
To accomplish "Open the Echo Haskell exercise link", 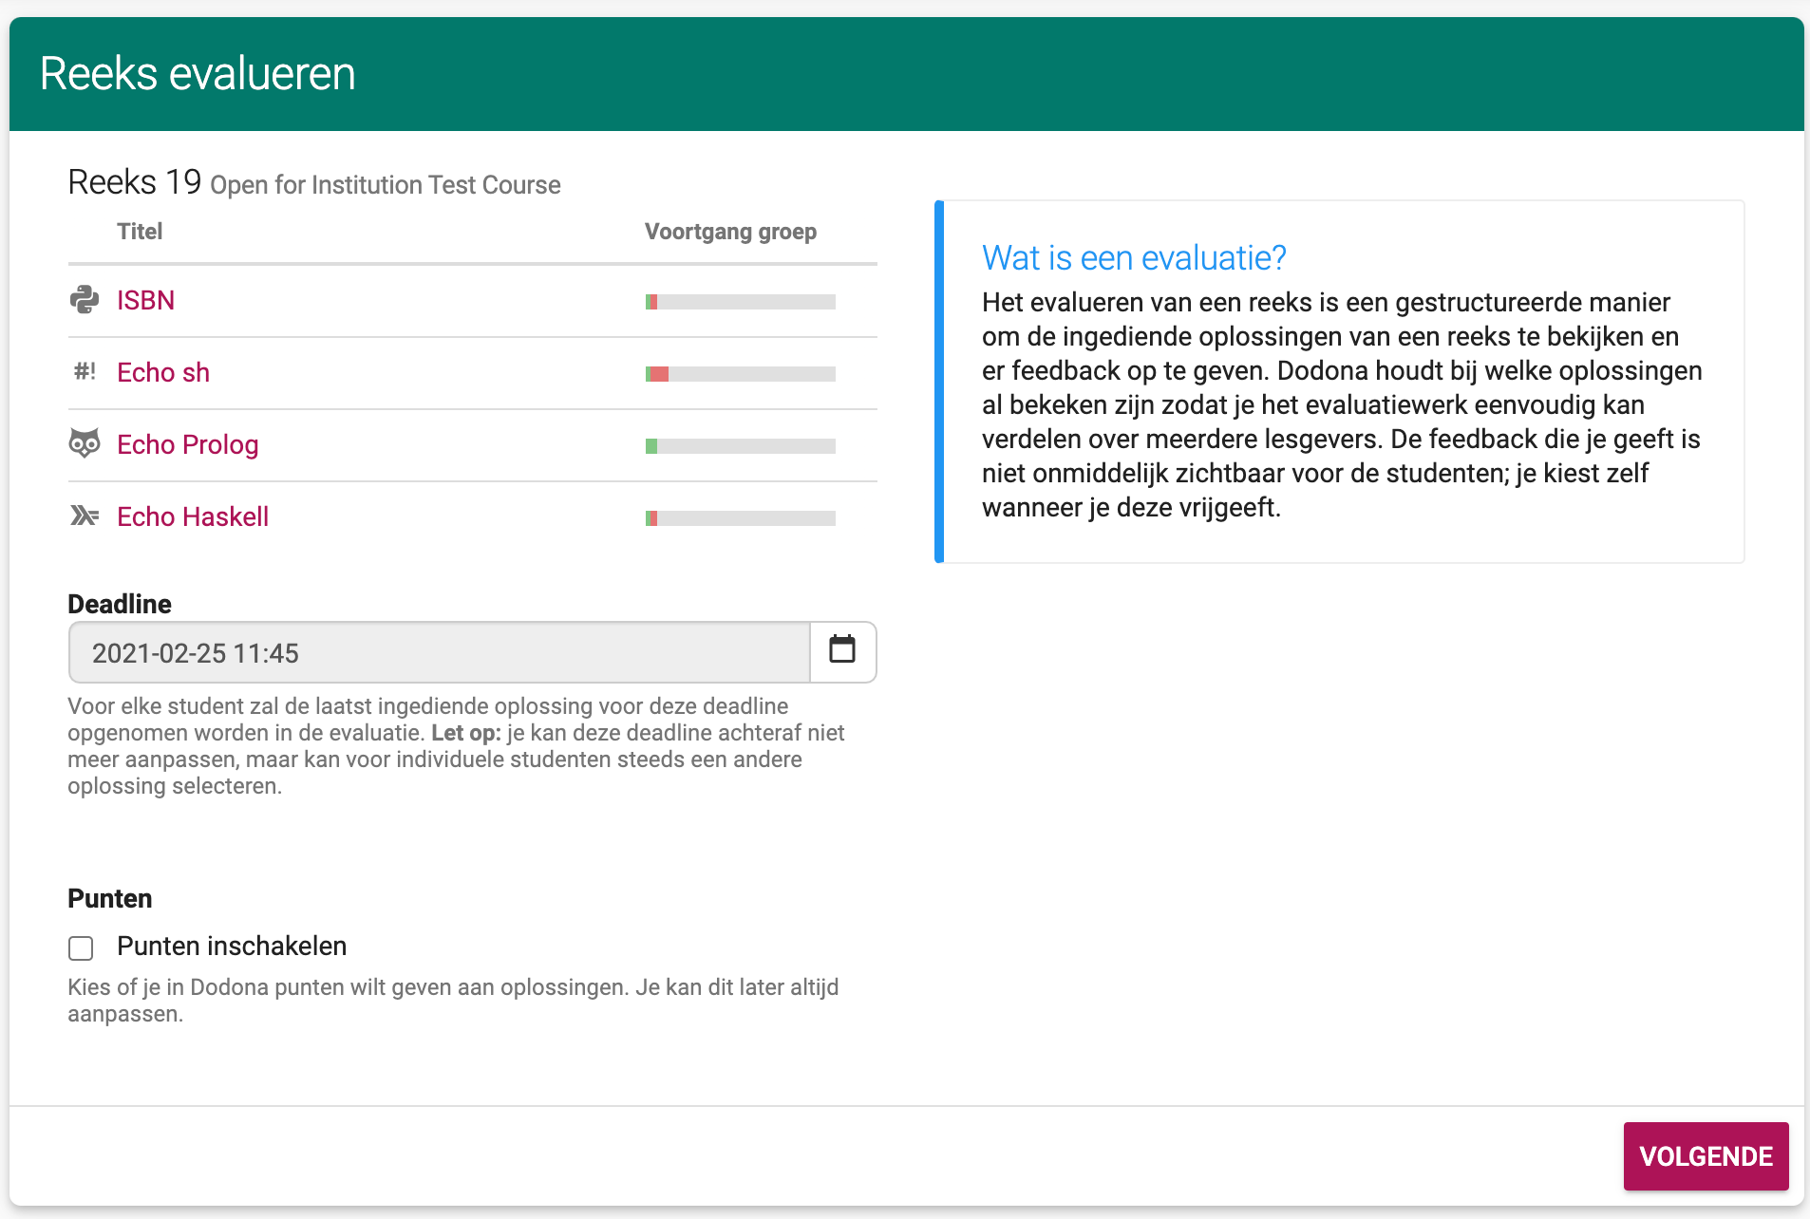I will click(x=193, y=516).
